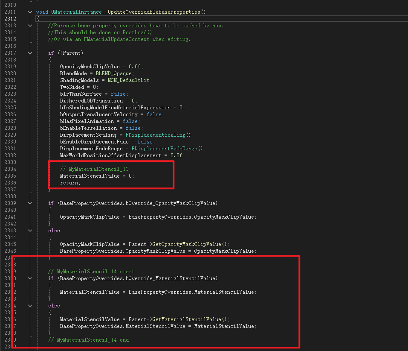Click line number 2311 in the gutter

(x=10, y=12)
